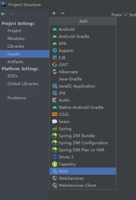Image resolution: width=136 pixels, height=200 pixels.
Task: Open Global Libraries page
Action: [25, 84]
